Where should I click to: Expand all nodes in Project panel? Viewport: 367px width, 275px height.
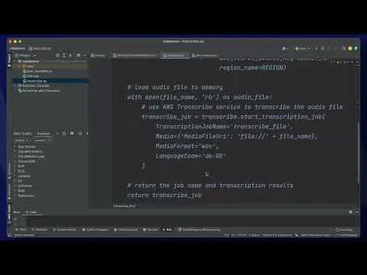tap(64, 55)
